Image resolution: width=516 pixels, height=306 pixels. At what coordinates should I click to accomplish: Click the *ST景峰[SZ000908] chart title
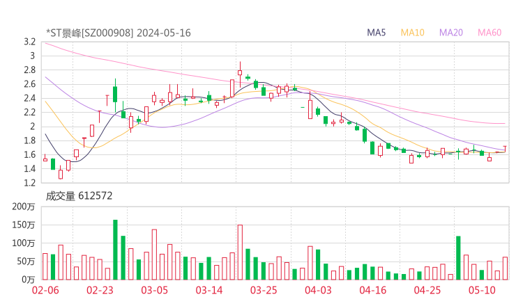pos(118,33)
